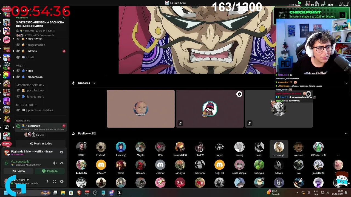The height and width of the screenshot is (197, 351).
Task: Open the admins channel
Action: pos(41,51)
